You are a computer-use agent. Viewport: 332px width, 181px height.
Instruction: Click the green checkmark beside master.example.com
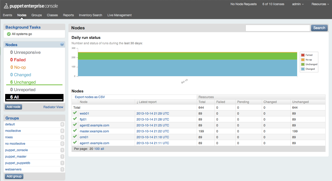75,131
